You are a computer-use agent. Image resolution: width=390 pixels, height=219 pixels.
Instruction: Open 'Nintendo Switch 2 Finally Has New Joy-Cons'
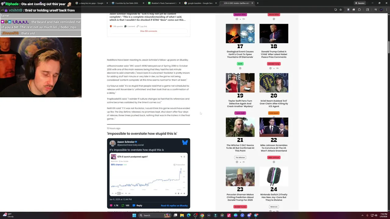coord(274,197)
